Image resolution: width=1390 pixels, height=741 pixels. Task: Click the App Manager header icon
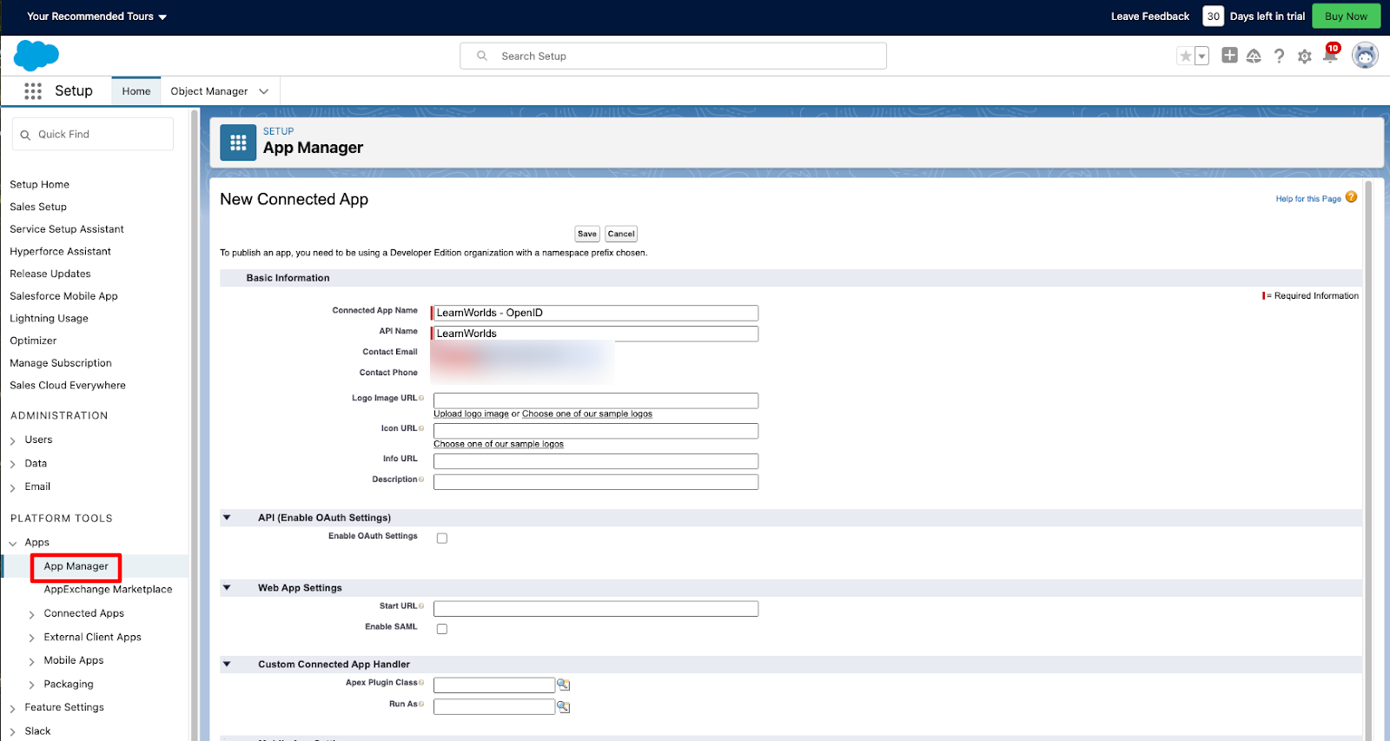tap(238, 142)
